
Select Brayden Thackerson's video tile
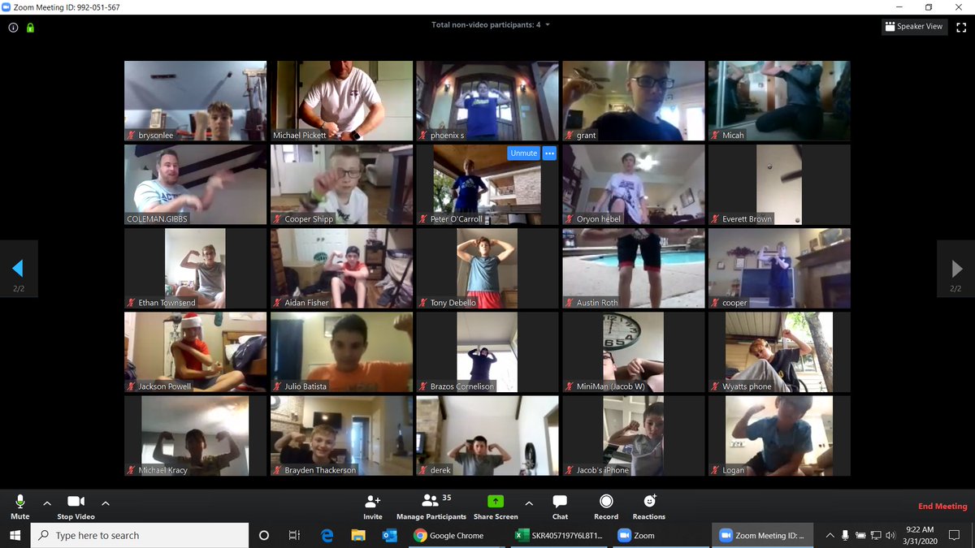[341, 435]
